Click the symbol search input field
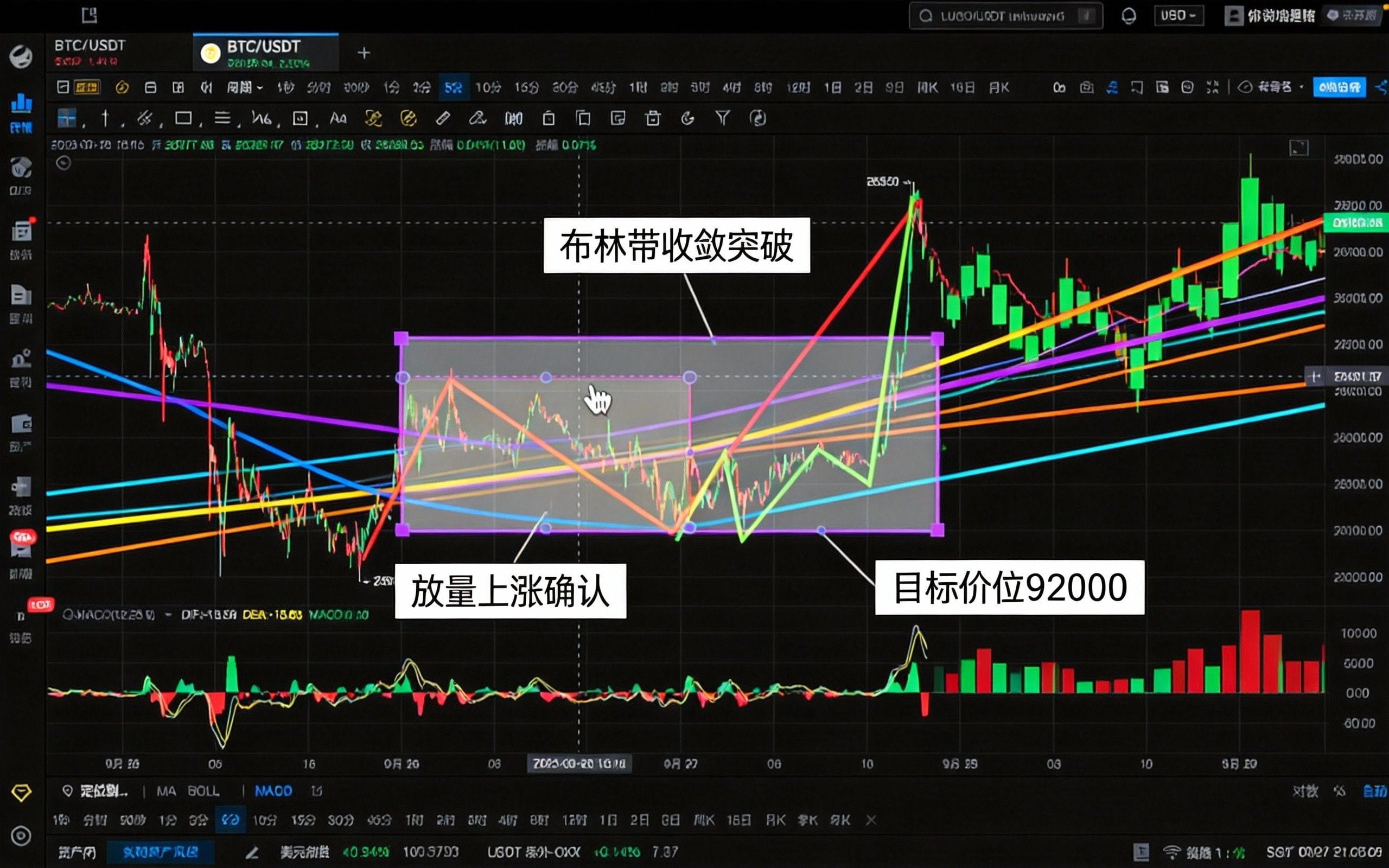1389x868 pixels. point(1004,16)
